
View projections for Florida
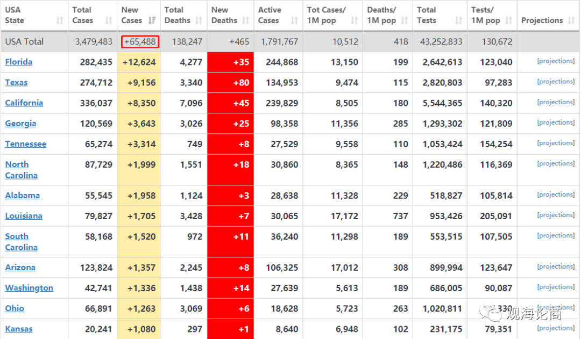tap(556, 61)
